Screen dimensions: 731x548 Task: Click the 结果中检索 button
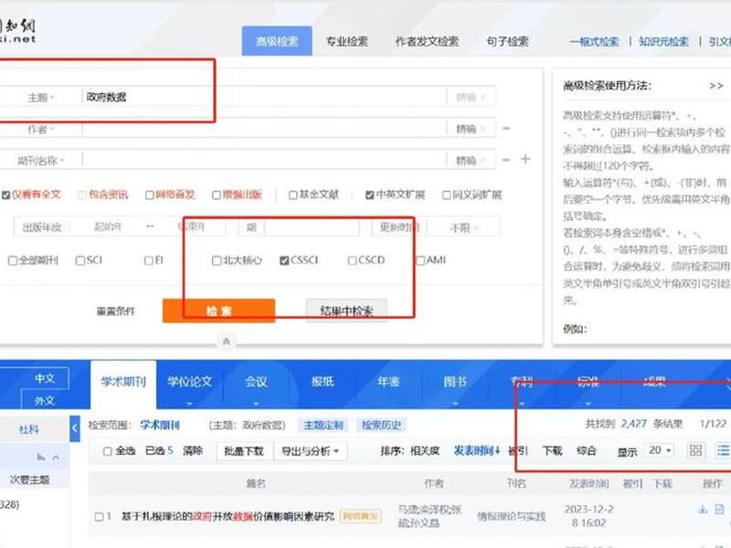[346, 311]
